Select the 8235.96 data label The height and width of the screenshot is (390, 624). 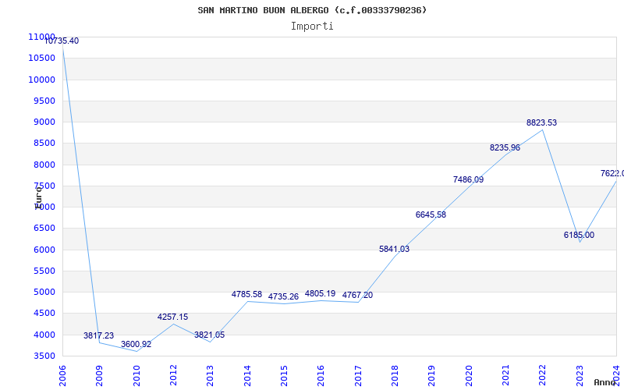(x=505, y=148)
